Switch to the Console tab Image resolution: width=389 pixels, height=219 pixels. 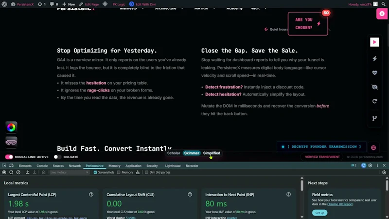pos(42,166)
